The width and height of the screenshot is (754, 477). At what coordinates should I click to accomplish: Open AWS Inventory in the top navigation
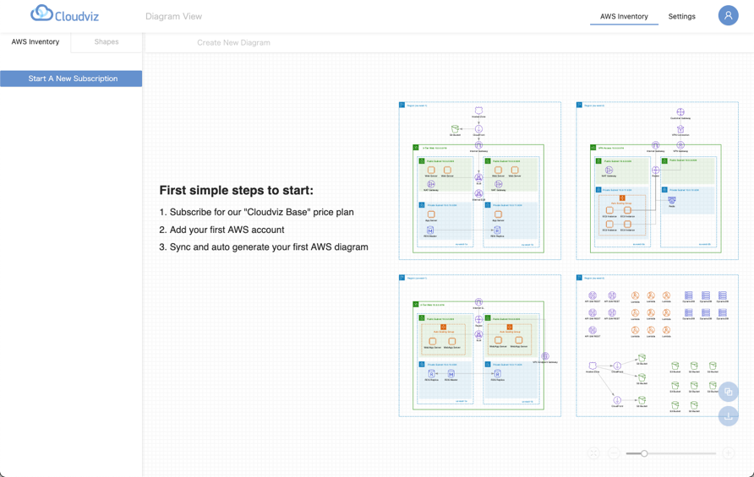point(624,16)
